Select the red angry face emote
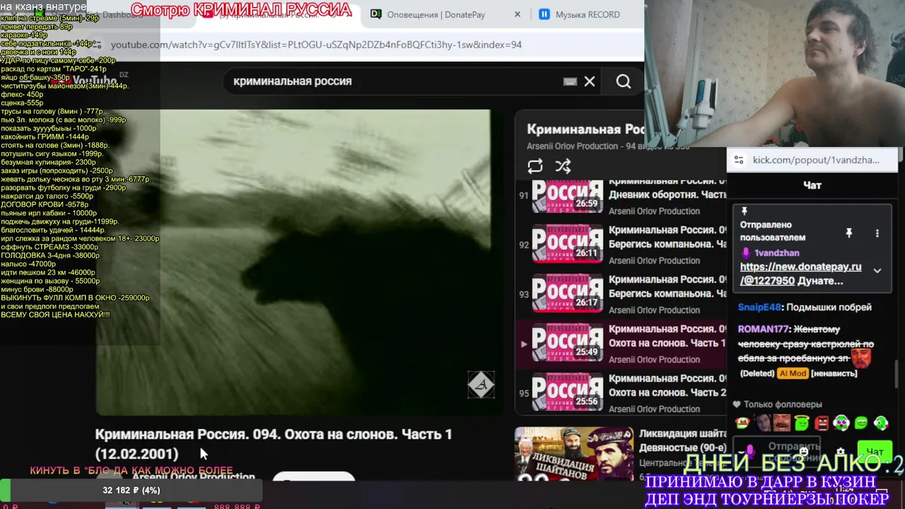 pyautogui.click(x=821, y=423)
